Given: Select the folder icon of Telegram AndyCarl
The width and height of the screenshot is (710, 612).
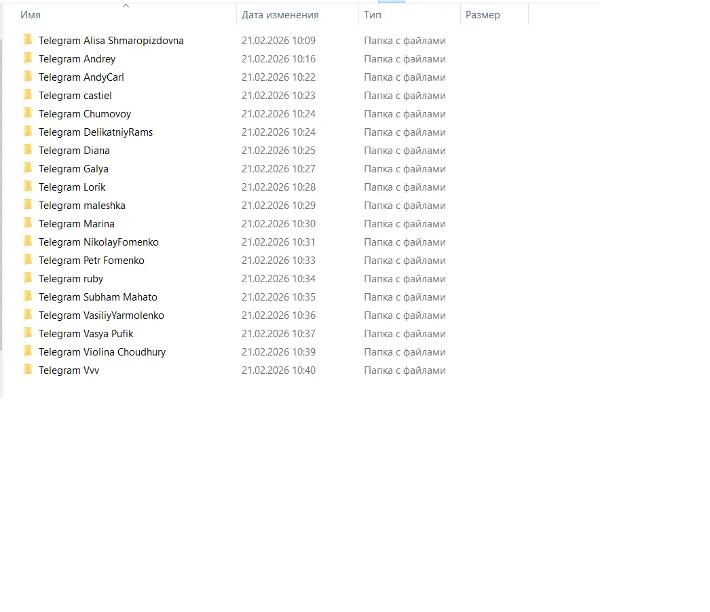Looking at the screenshot, I should coord(28,77).
